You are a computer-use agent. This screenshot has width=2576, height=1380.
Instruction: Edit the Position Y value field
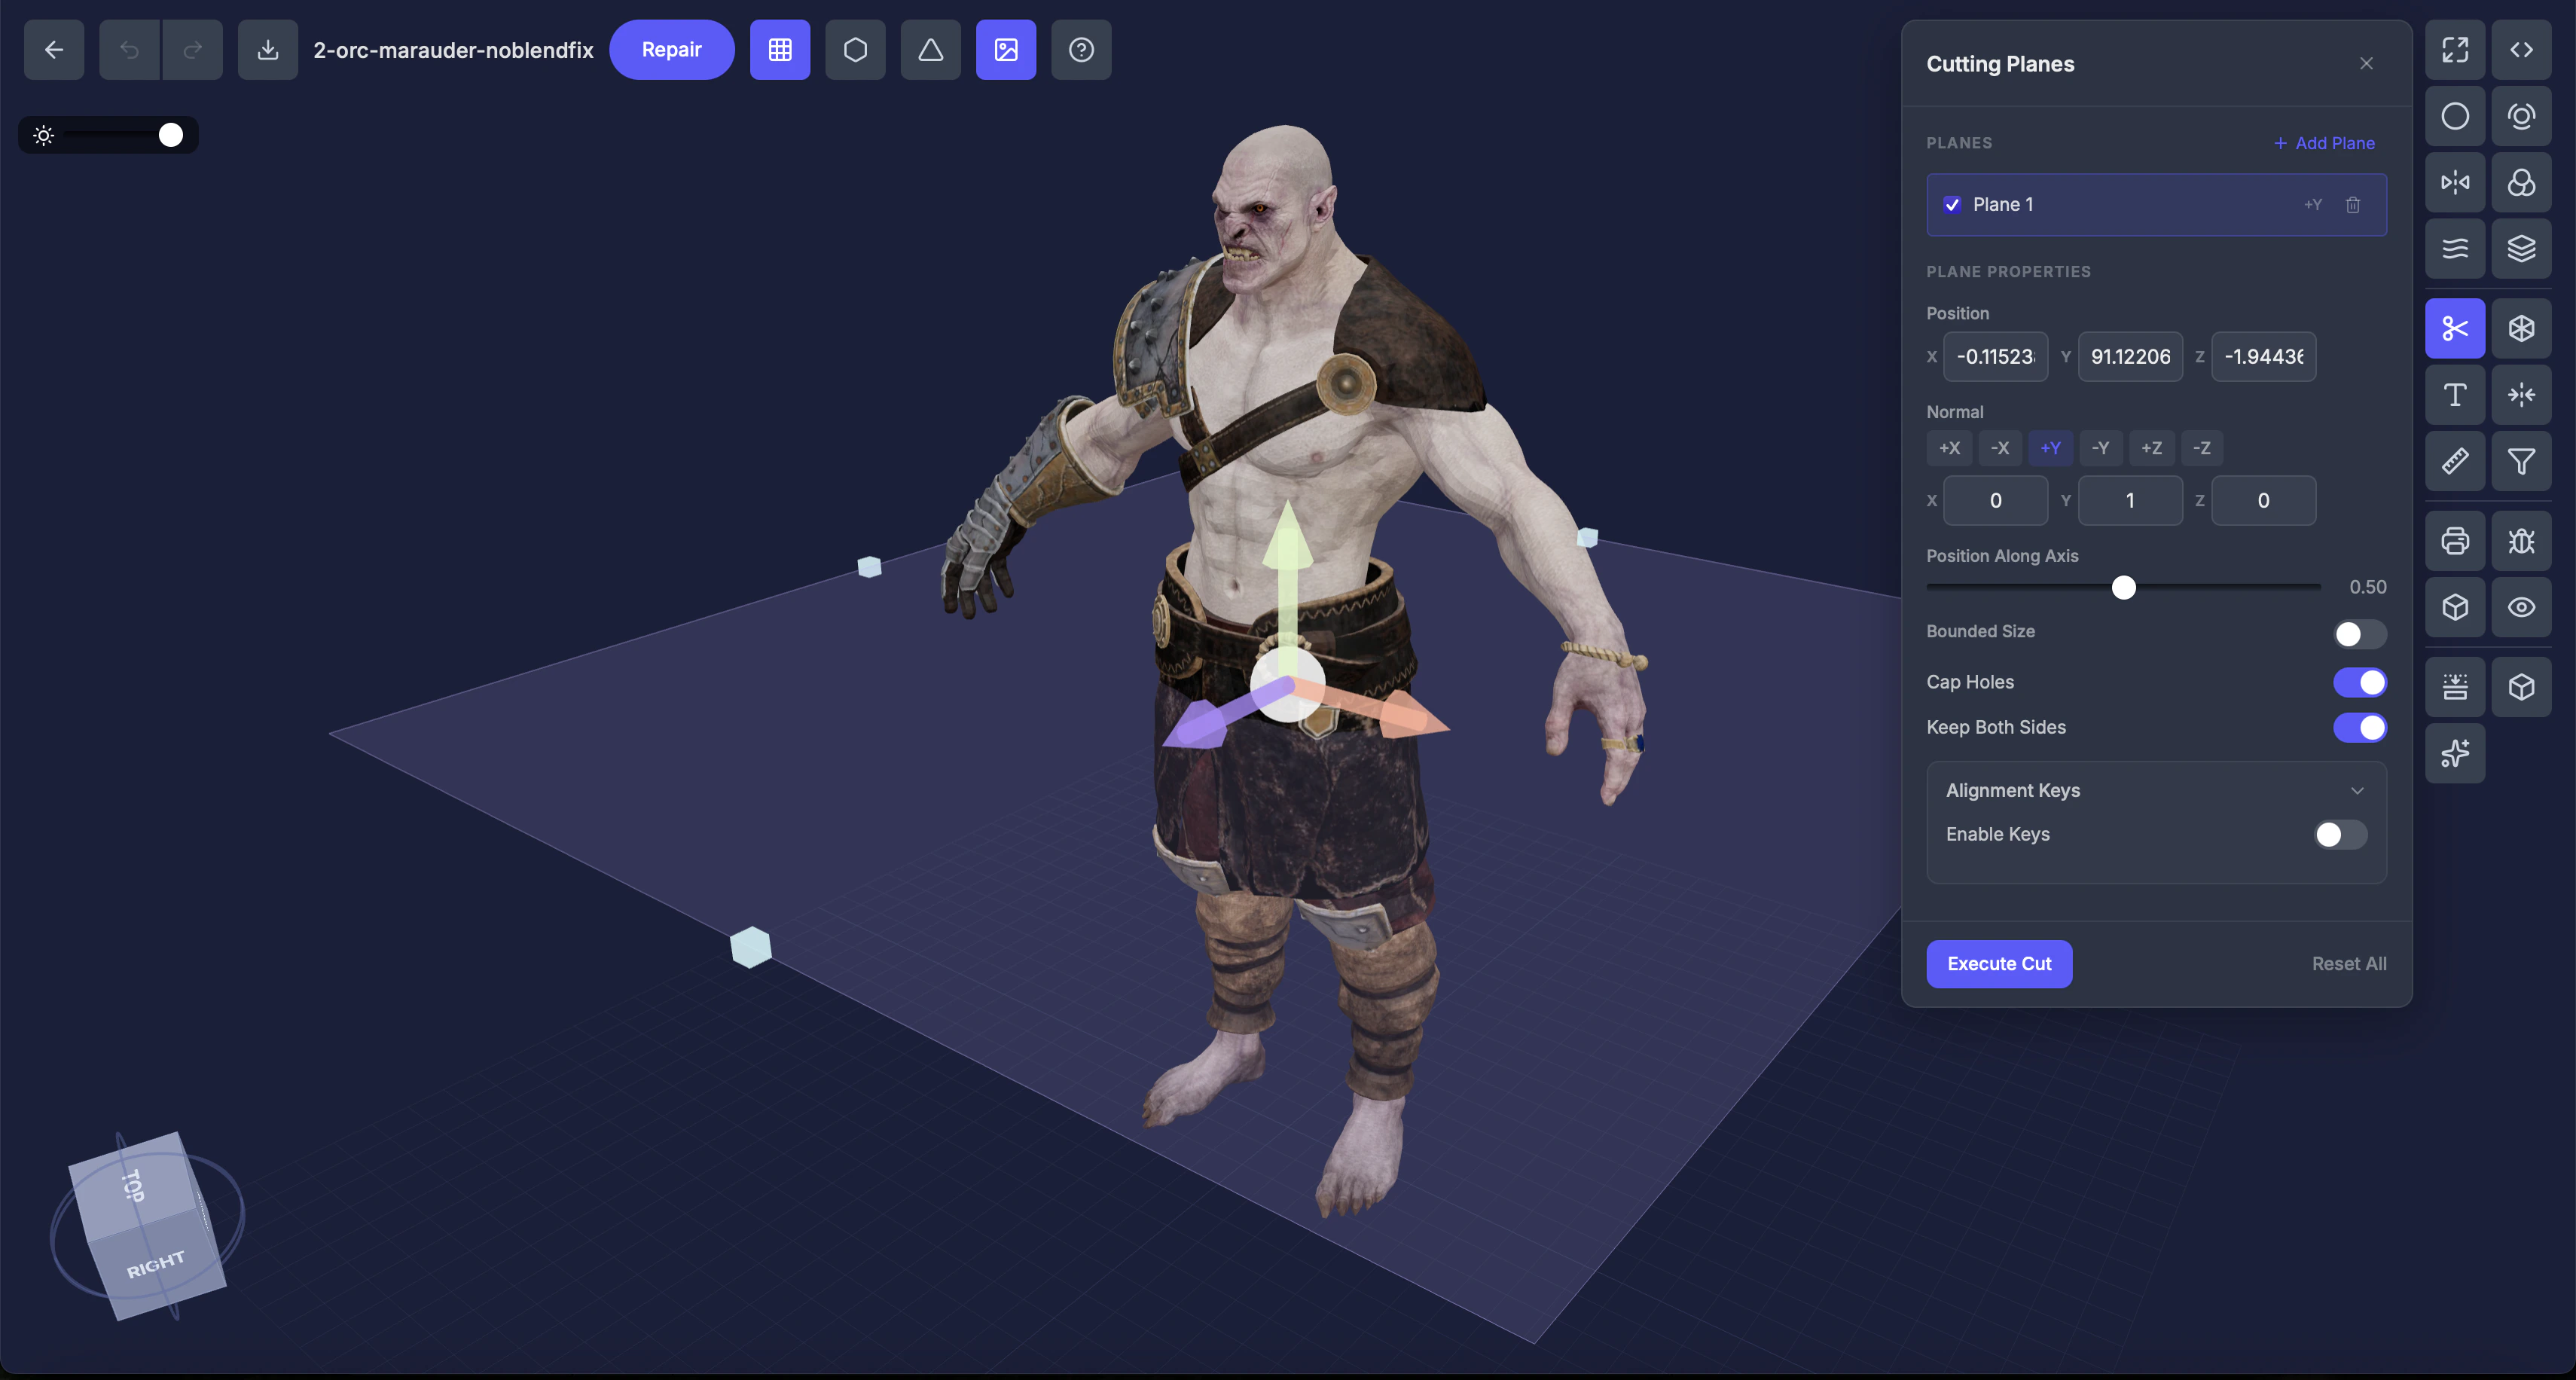2130,356
